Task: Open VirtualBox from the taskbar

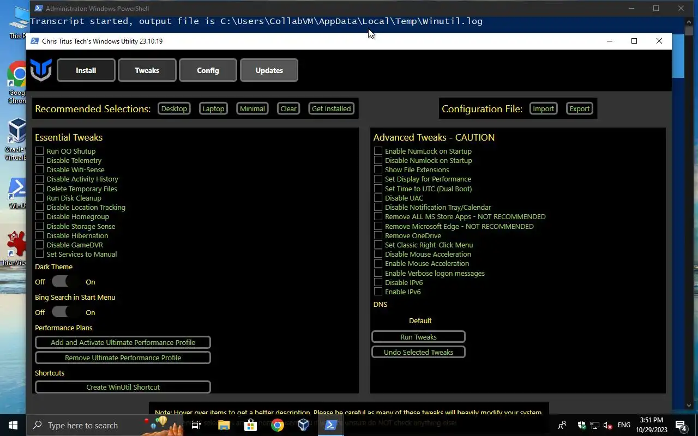Action: click(x=304, y=425)
